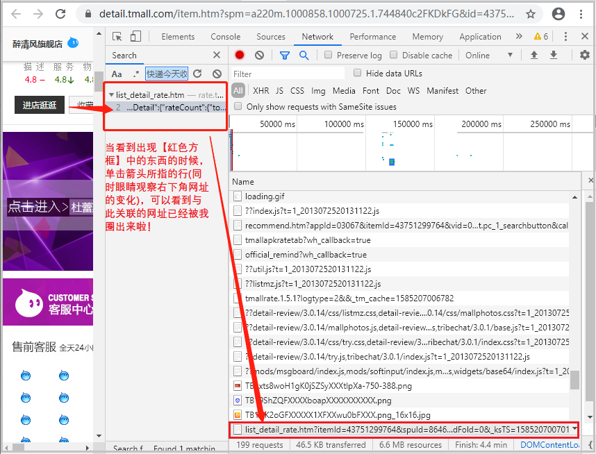Switch to the Console tab
596x454 pixels.
point(225,37)
